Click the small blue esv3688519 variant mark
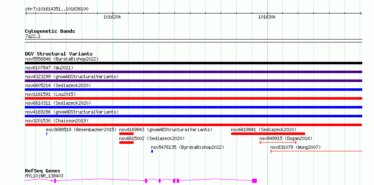The image size is (374, 185). tap(47, 134)
